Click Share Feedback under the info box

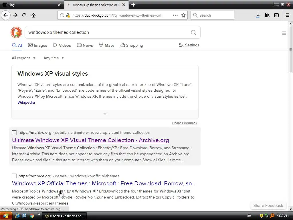click(185, 123)
